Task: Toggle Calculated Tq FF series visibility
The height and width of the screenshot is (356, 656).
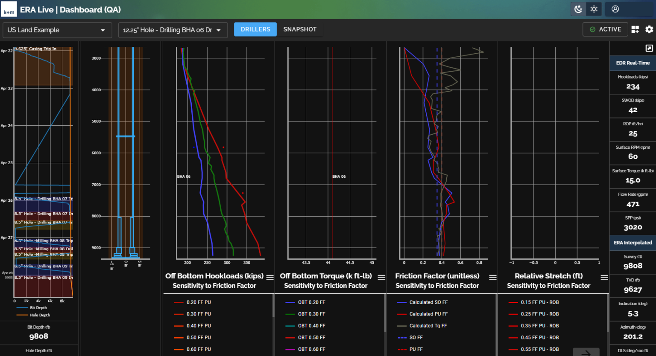Action: pos(428,326)
